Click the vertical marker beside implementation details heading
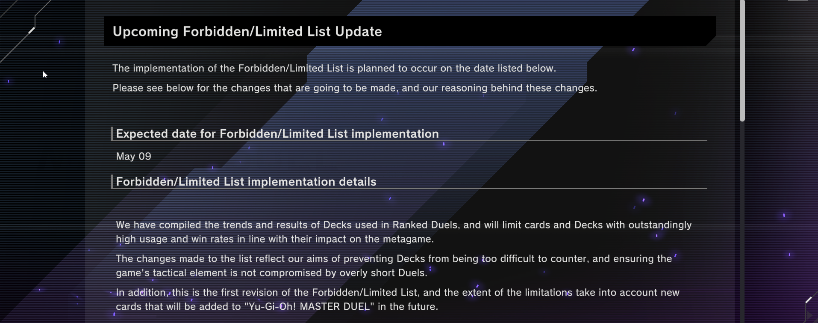 point(112,182)
